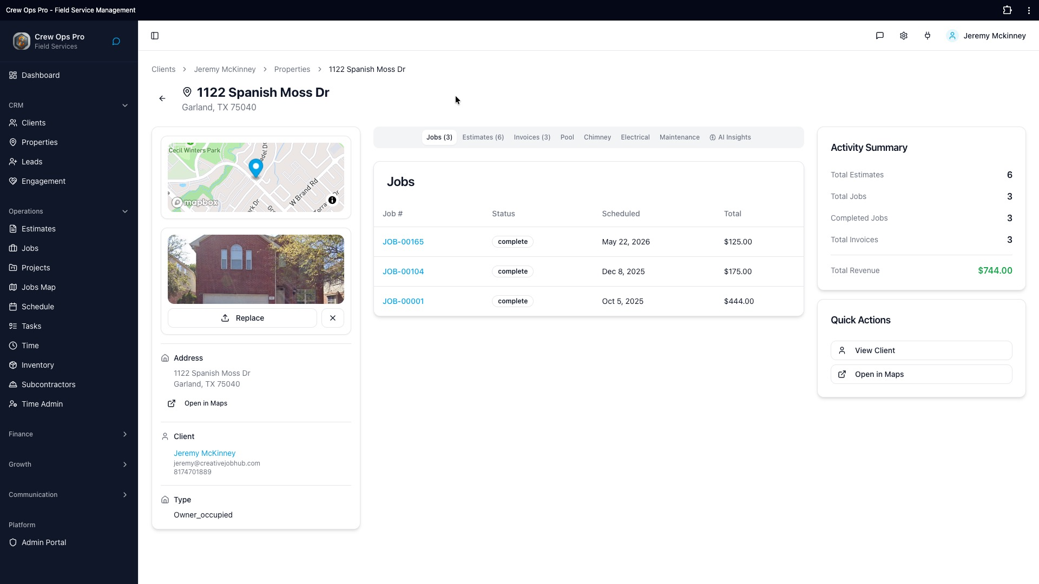Click Properties in the breadcrumb
This screenshot has width=1039, height=584.
point(292,69)
